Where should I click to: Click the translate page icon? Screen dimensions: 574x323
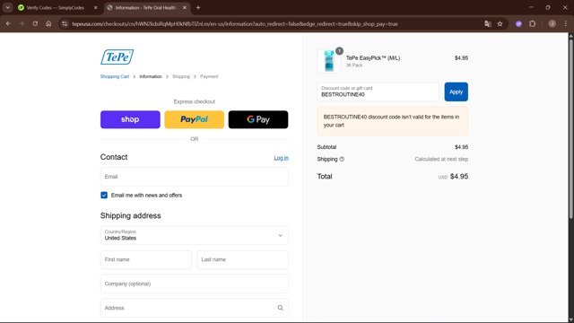pyautogui.click(x=488, y=24)
